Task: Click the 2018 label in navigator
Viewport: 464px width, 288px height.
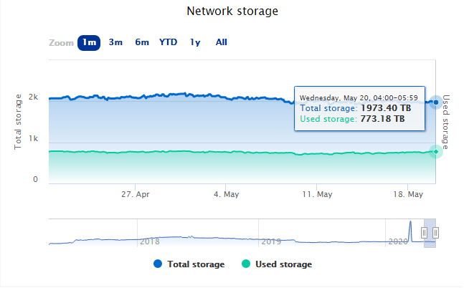Action: click(150, 241)
